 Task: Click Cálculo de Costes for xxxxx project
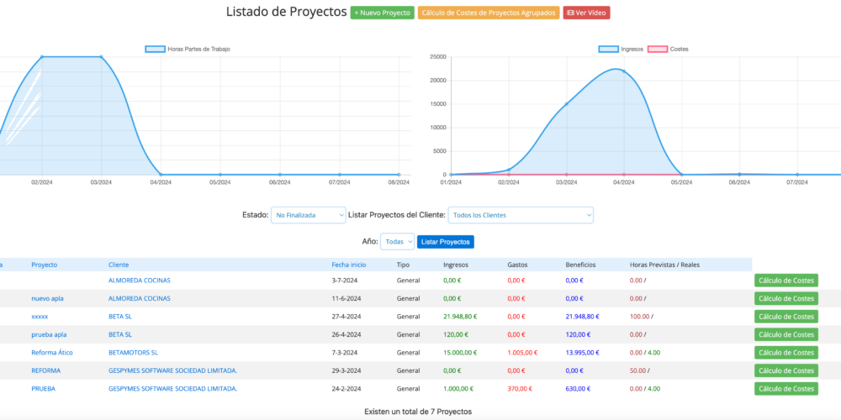(785, 317)
